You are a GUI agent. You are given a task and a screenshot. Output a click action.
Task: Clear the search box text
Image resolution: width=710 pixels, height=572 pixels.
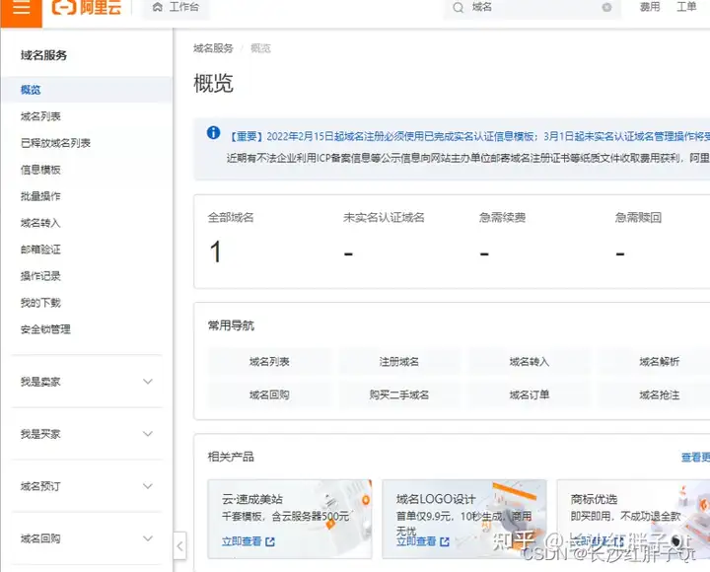[x=606, y=7]
